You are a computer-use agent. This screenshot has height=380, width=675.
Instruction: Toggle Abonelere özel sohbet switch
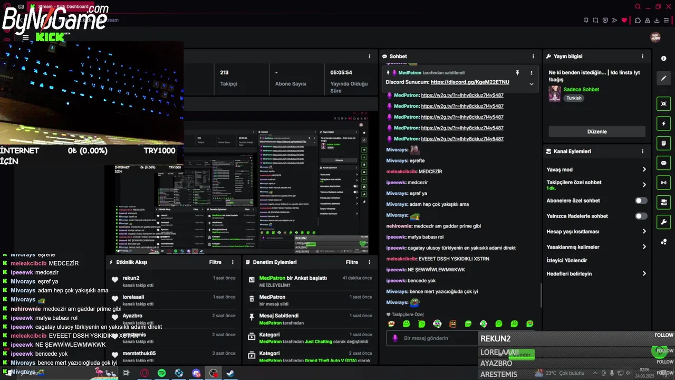(641, 201)
